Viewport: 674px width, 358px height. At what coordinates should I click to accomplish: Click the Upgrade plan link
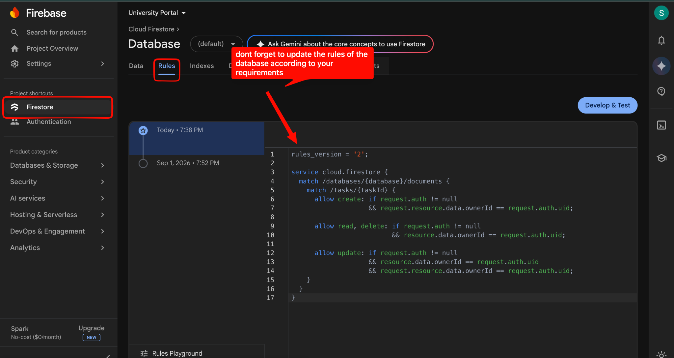click(x=91, y=328)
